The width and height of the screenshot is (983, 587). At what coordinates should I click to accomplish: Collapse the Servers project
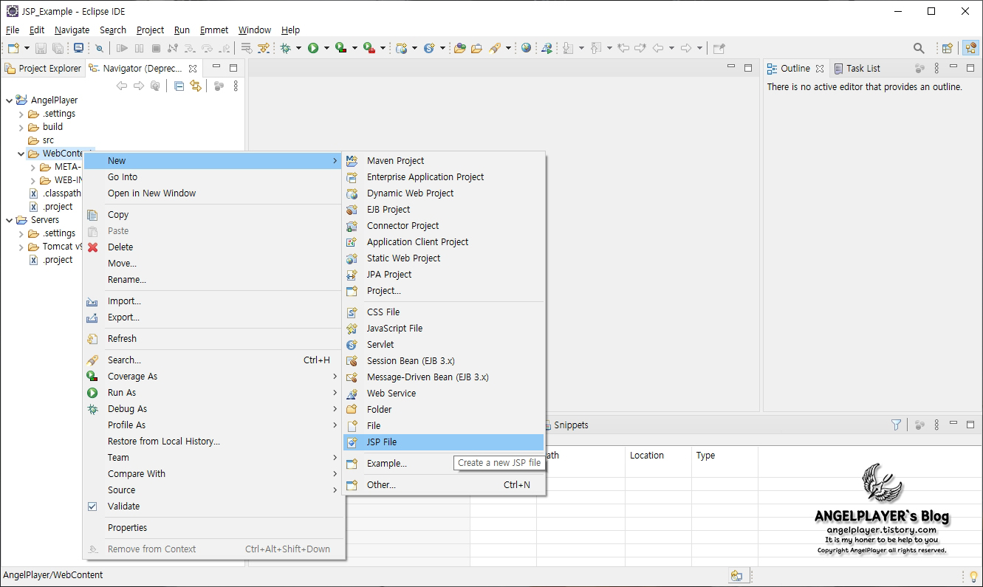8,220
